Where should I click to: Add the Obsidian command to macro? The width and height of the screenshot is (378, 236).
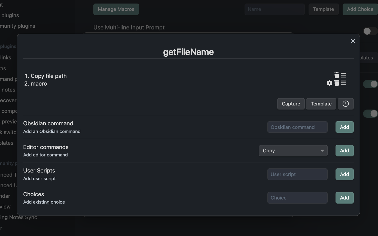tap(344, 127)
